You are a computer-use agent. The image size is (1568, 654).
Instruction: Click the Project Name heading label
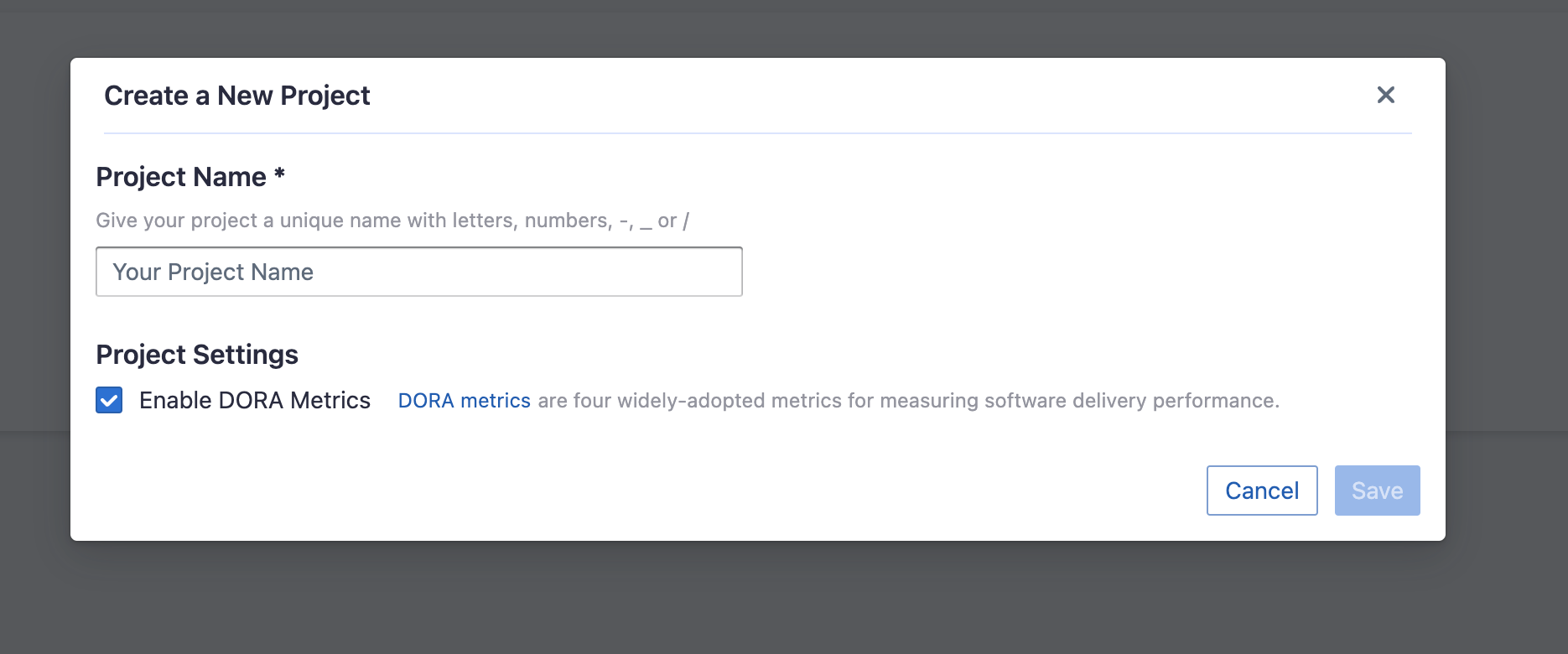coord(181,177)
